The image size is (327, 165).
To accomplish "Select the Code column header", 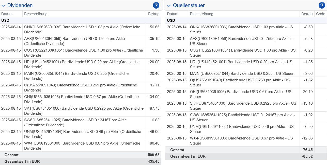I will pos(321,14).
